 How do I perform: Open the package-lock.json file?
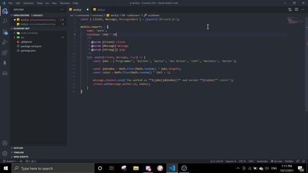click(x=31, y=46)
